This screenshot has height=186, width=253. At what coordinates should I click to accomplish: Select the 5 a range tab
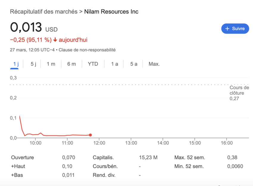point(134,64)
